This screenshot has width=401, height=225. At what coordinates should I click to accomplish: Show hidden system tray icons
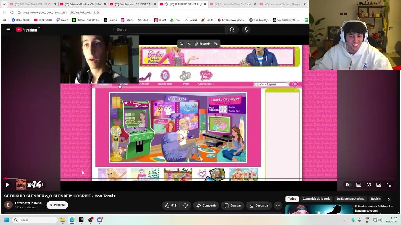(x=346, y=220)
